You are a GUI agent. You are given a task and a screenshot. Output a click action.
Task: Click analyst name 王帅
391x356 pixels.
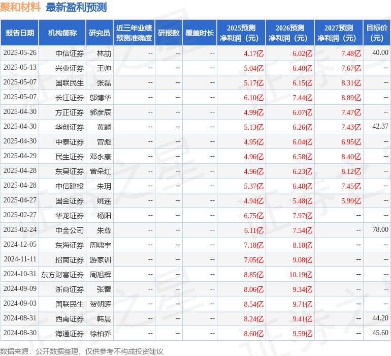[x=104, y=68]
